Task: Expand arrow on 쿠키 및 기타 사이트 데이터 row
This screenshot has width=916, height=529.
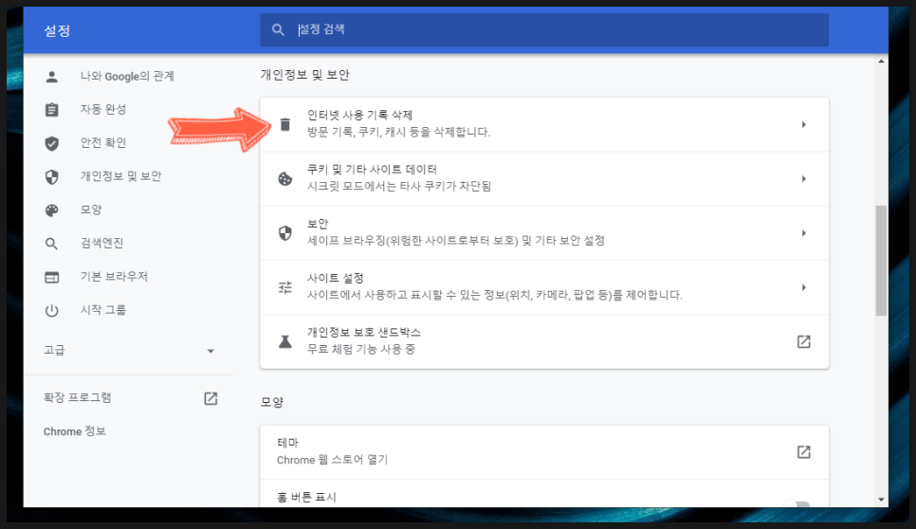Action: tap(804, 178)
